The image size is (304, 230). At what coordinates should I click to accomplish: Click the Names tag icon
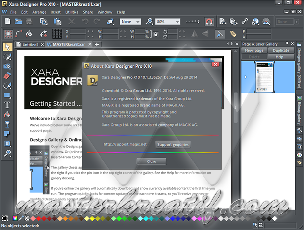coord(233,34)
